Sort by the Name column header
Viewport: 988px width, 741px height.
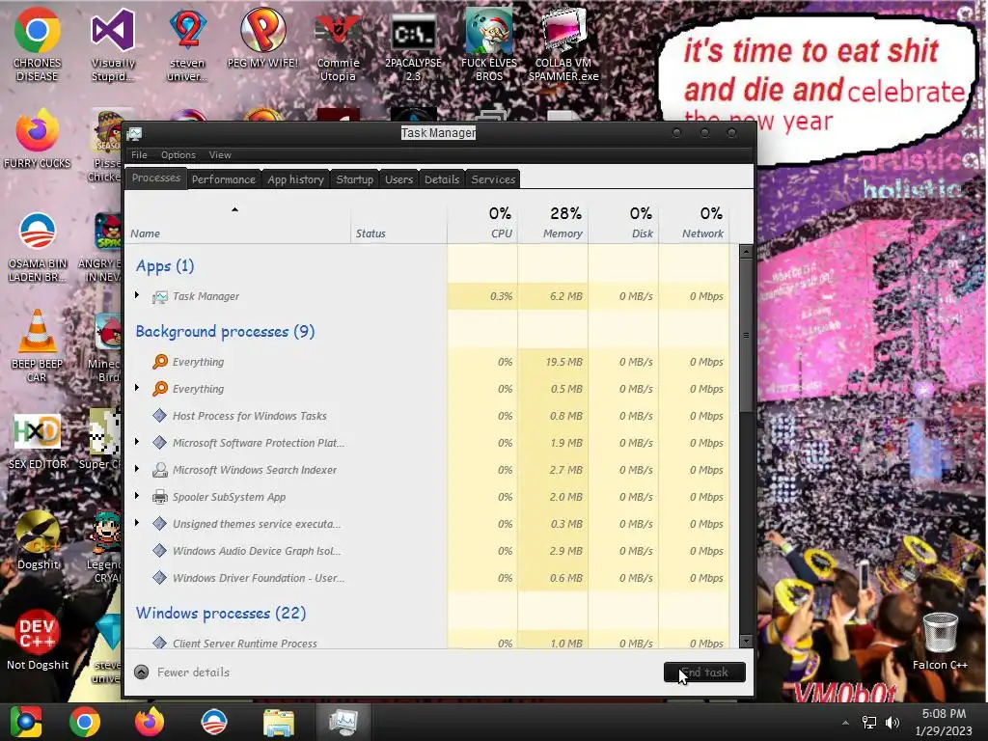click(x=237, y=224)
